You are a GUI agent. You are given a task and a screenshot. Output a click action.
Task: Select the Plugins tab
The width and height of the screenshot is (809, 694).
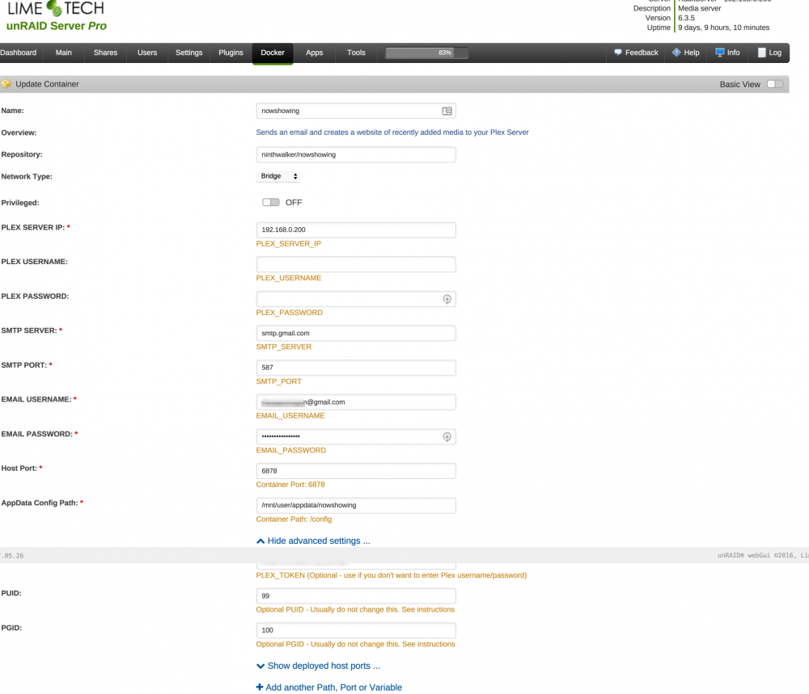[231, 53]
